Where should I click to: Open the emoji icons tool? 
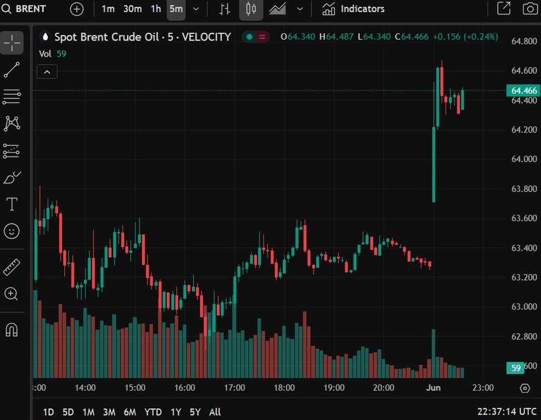(12, 231)
